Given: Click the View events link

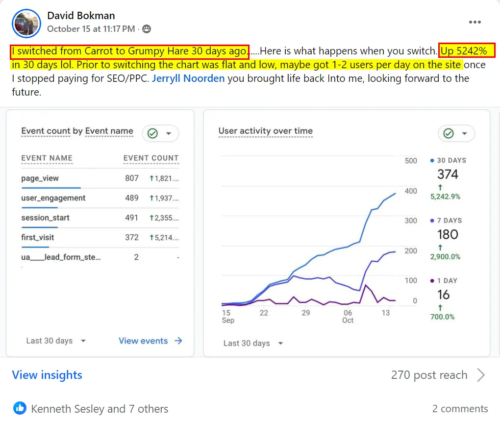Looking at the screenshot, I should (143, 341).
